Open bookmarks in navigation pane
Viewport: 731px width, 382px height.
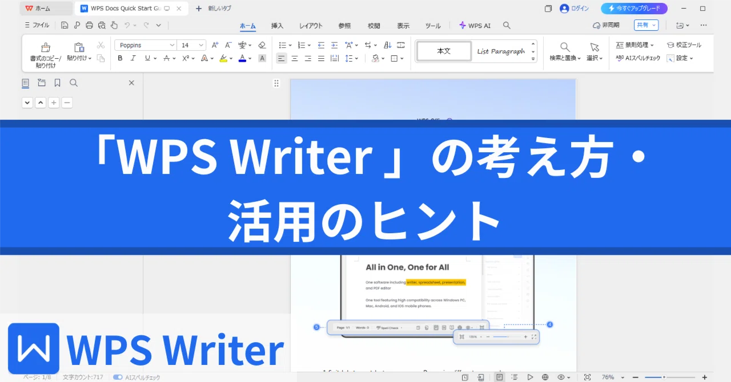pyautogui.click(x=58, y=83)
